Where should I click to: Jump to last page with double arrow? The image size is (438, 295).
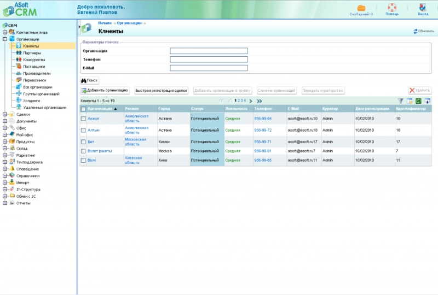[260, 101]
